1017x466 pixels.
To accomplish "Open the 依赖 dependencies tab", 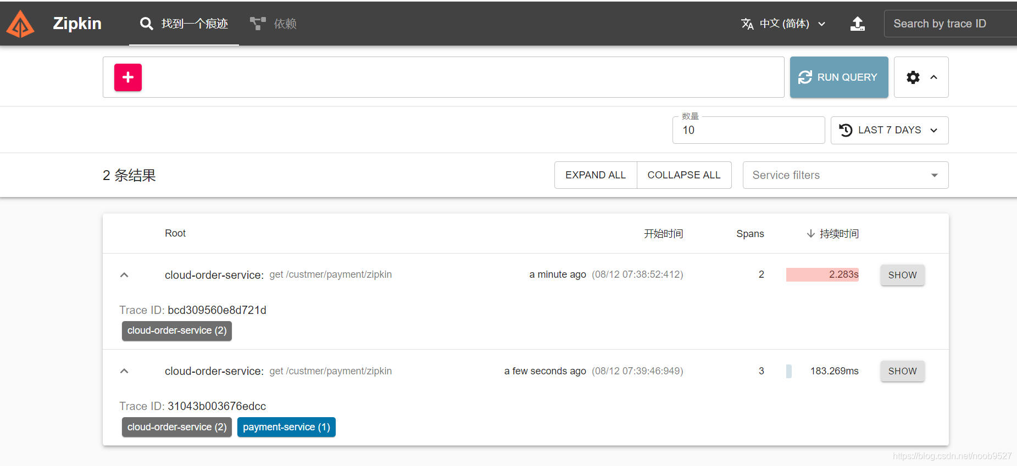I will pos(273,24).
